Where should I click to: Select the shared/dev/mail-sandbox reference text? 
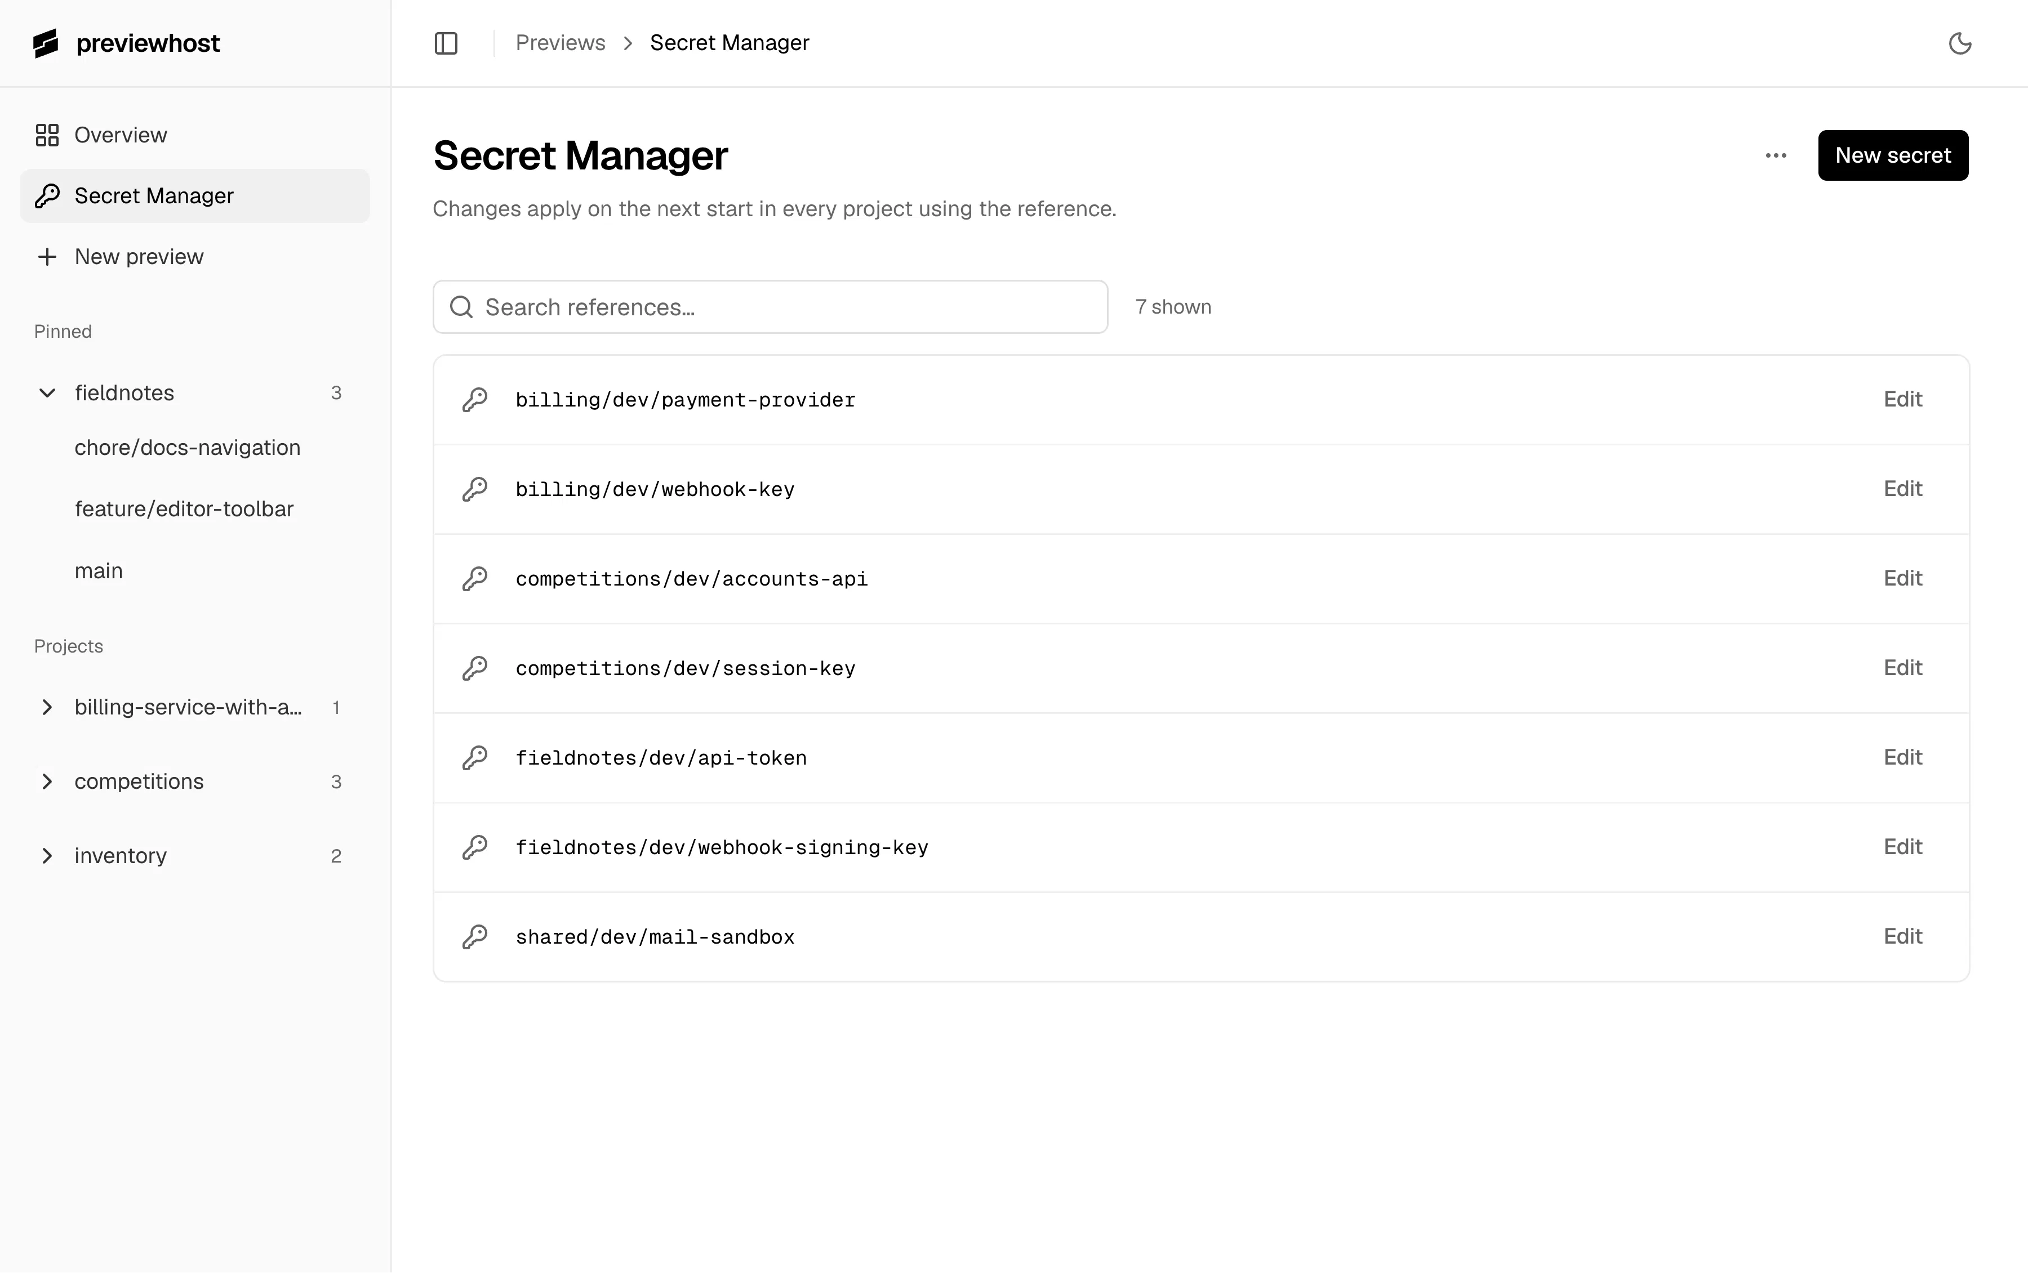pyautogui.click(x=655, y=937)
